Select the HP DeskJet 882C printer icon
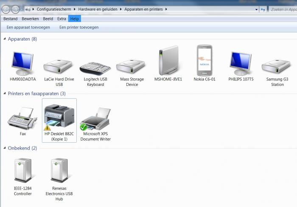 click(59, 117)
